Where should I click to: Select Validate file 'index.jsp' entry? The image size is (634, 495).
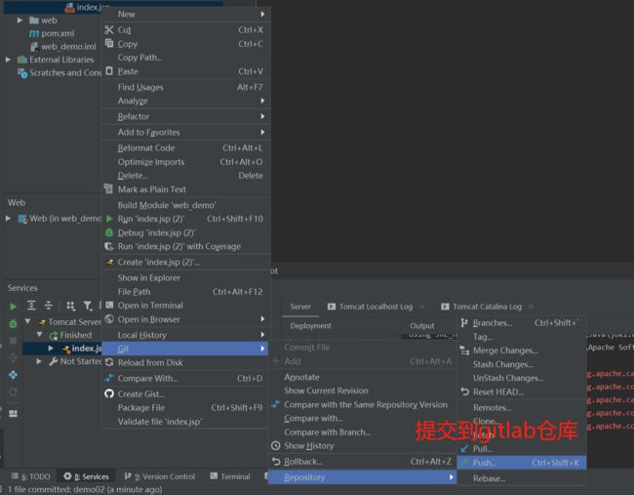(x=186, y=422)
